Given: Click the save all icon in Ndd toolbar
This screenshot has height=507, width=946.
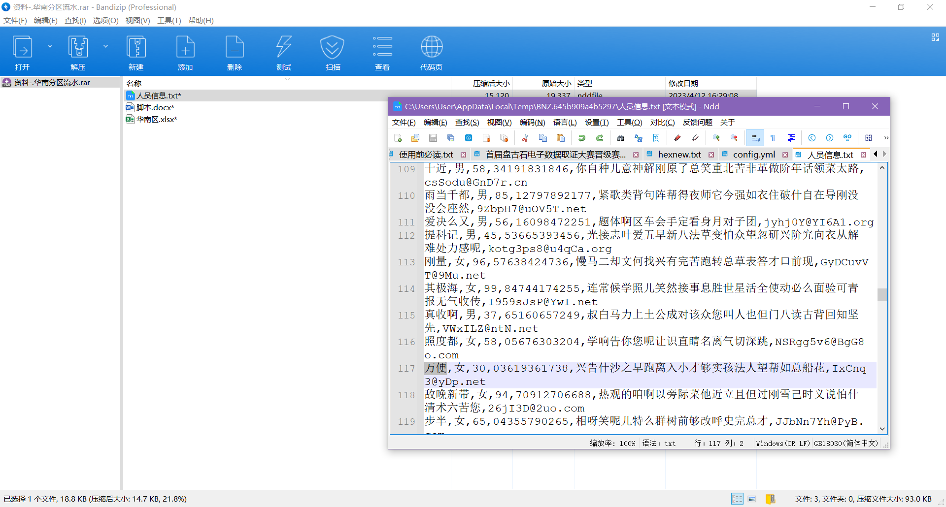Looking at the screenshot, I should (451, 138).
